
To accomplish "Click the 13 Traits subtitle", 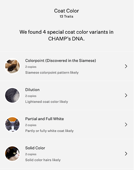I will click(66, 17).
